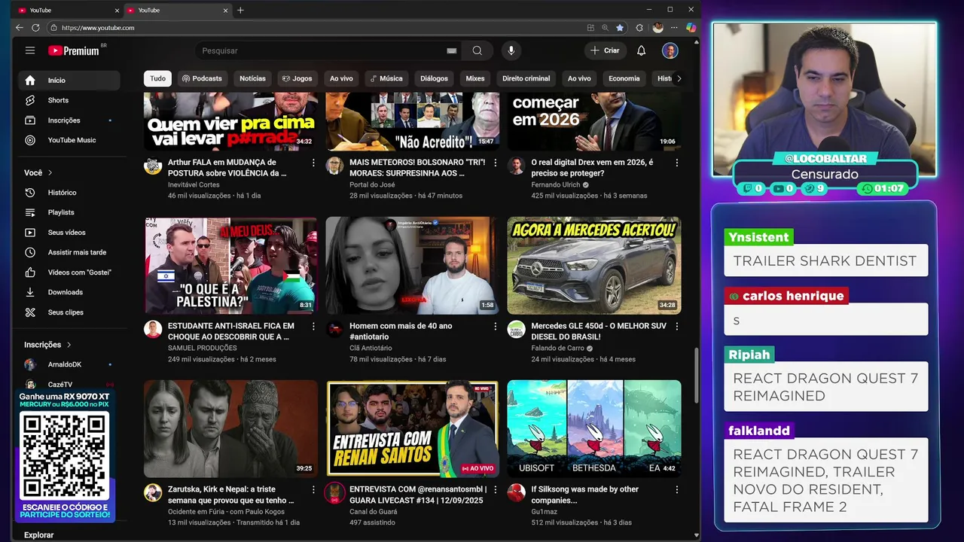
Task: Open Vídeos com "Gostei" list
Action: [x=69, y=273]
